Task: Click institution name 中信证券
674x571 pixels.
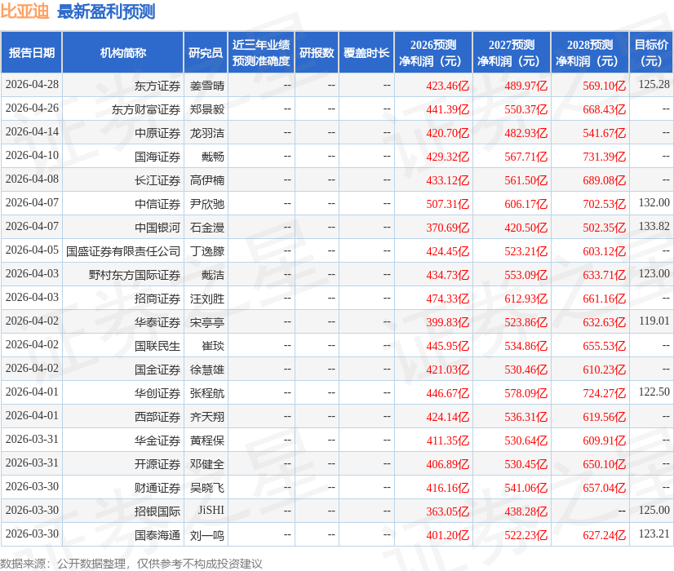Action: click(157, 204)
